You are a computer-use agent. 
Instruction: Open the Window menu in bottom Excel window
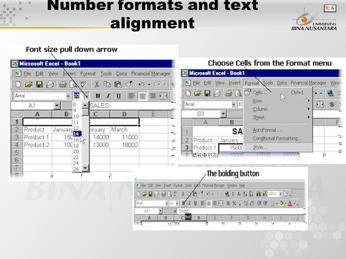[x=232, y=185]
